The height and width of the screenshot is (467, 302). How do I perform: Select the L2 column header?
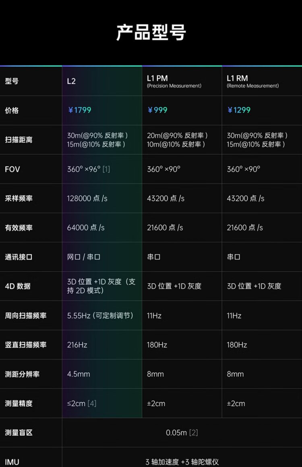(71, 81)
